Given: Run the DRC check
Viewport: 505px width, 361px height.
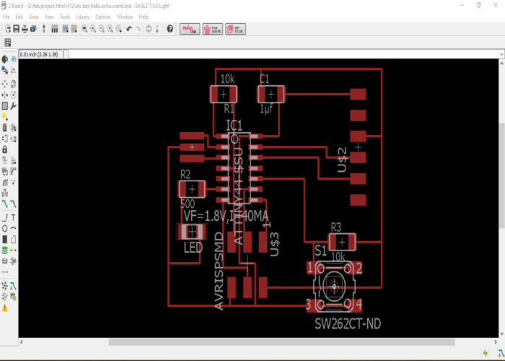Looking at the screenshot, I should [13, 297].
